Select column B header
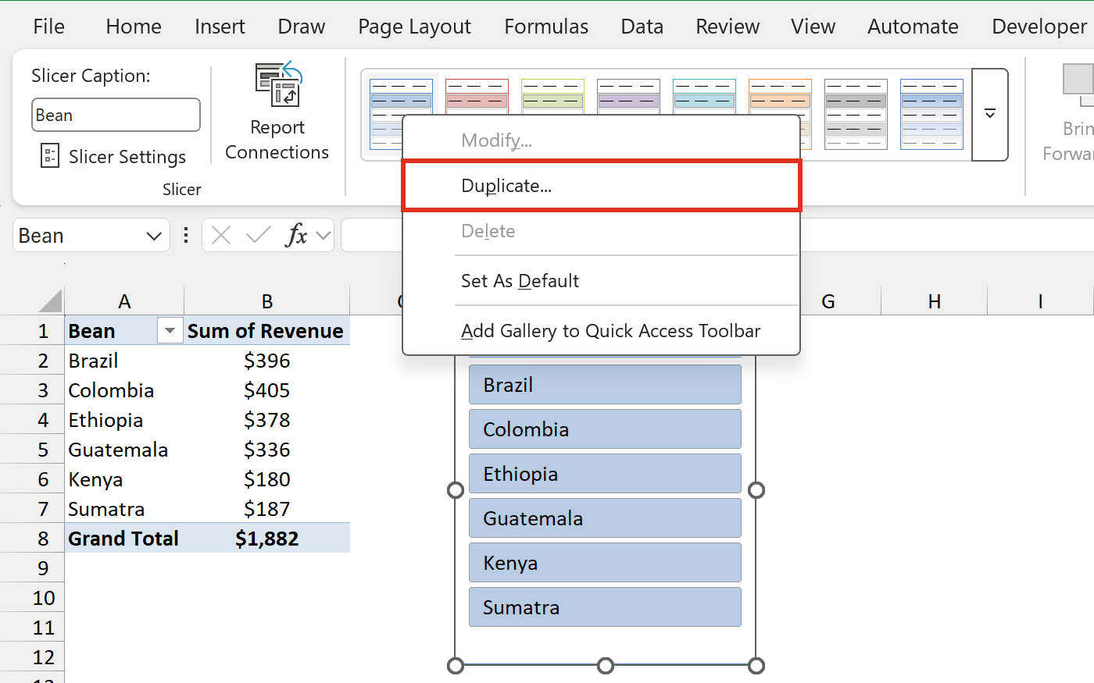 coord(267,301)
